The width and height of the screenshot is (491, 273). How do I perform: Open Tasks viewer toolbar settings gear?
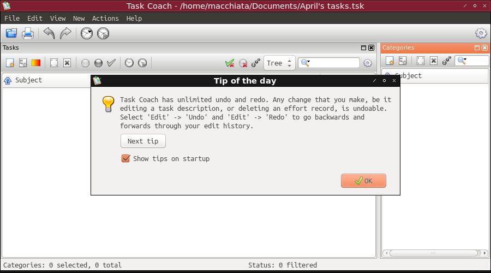[367, 63]
